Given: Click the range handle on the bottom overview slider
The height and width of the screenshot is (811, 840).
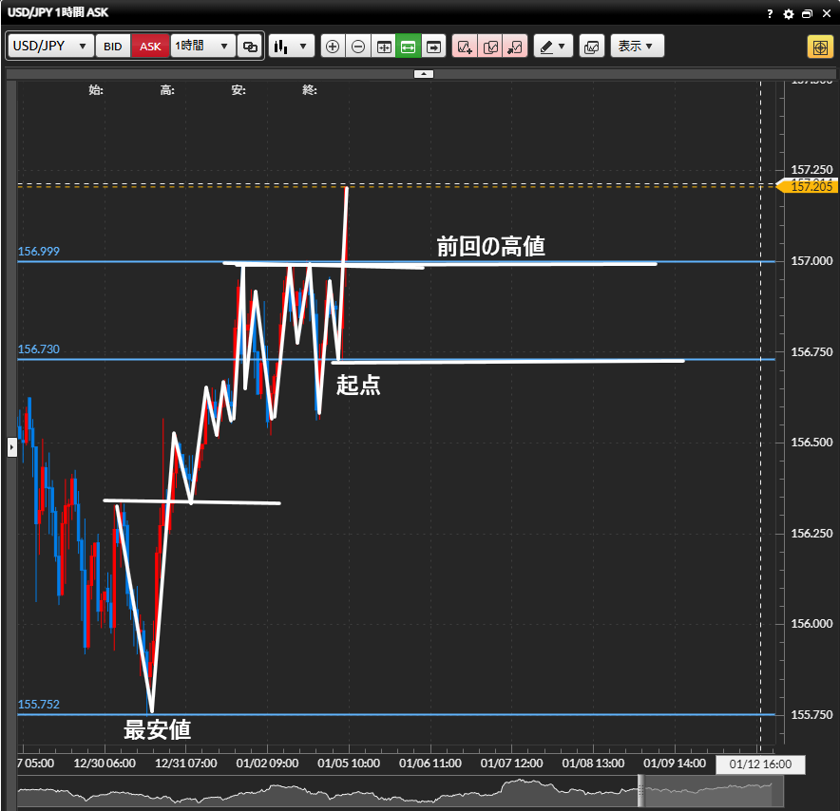Looking at the screenshot, I should point(640,787).
